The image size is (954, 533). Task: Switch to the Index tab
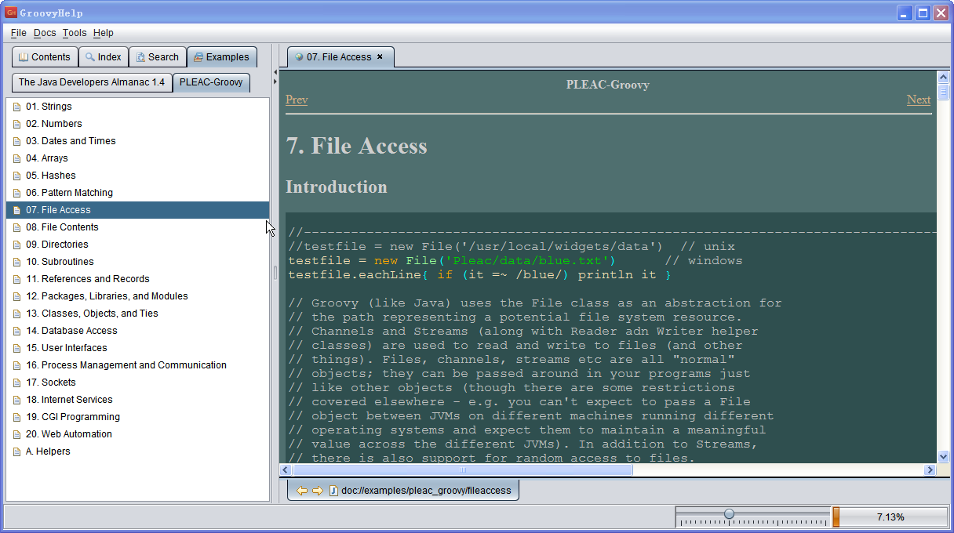pos(104,57)
